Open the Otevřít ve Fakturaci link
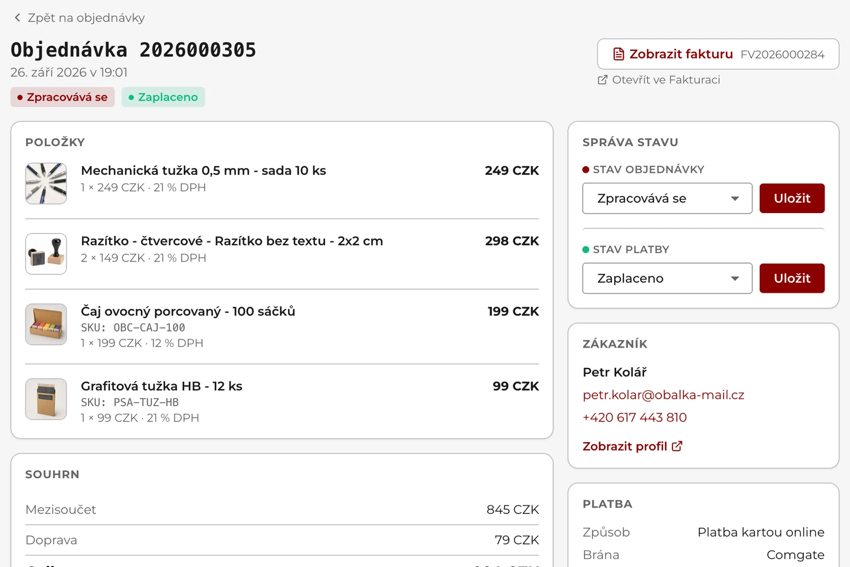This screenshot has height=567, width=850. [659, 80]
